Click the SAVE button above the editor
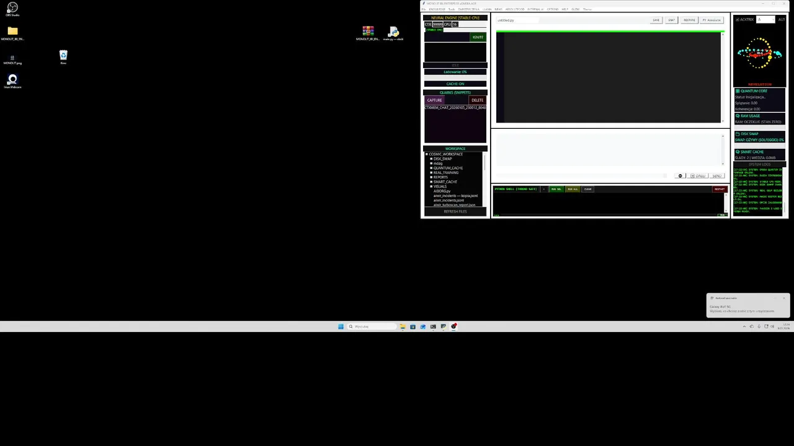The height and width of the screenshot is (446, 794). click(x=656, y=20)
